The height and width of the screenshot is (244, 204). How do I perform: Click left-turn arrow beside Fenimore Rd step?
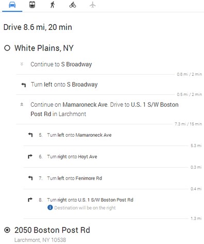click(30, 178)
